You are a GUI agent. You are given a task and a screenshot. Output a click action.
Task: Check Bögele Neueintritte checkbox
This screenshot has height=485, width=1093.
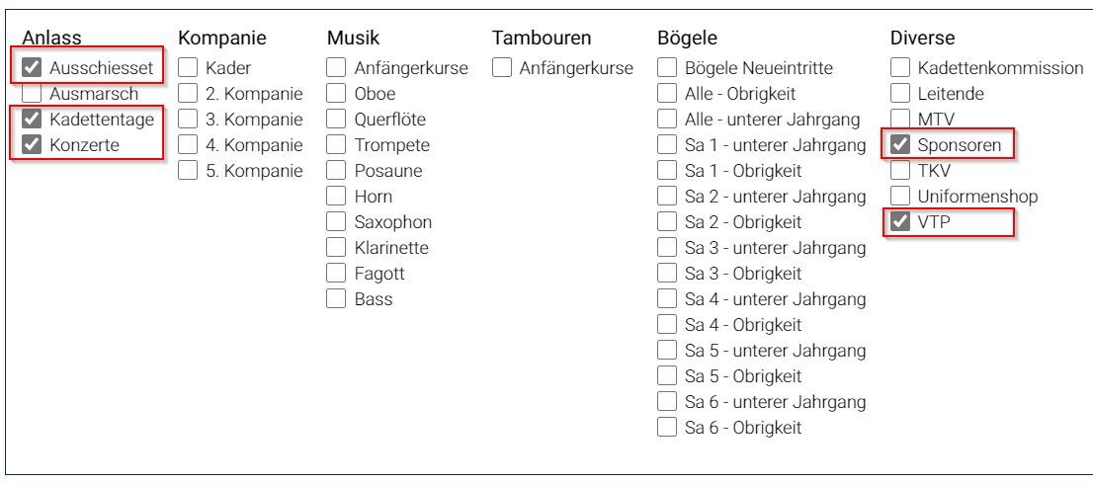click(x=666, y=68)
